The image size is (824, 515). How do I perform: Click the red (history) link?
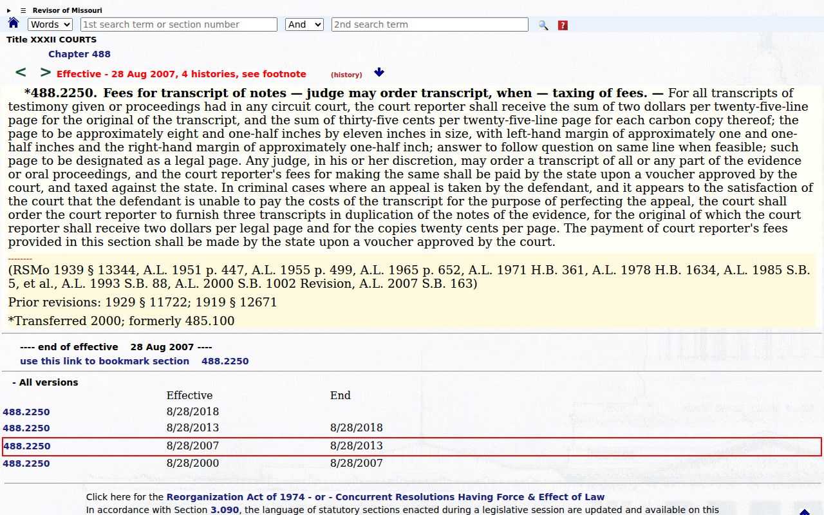(346, 75)
